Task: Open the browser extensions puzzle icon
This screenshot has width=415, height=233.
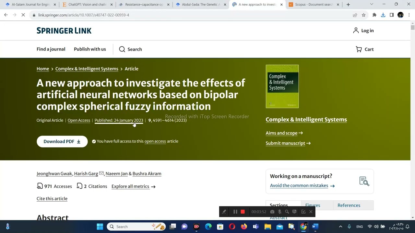Action: [374, 15]
